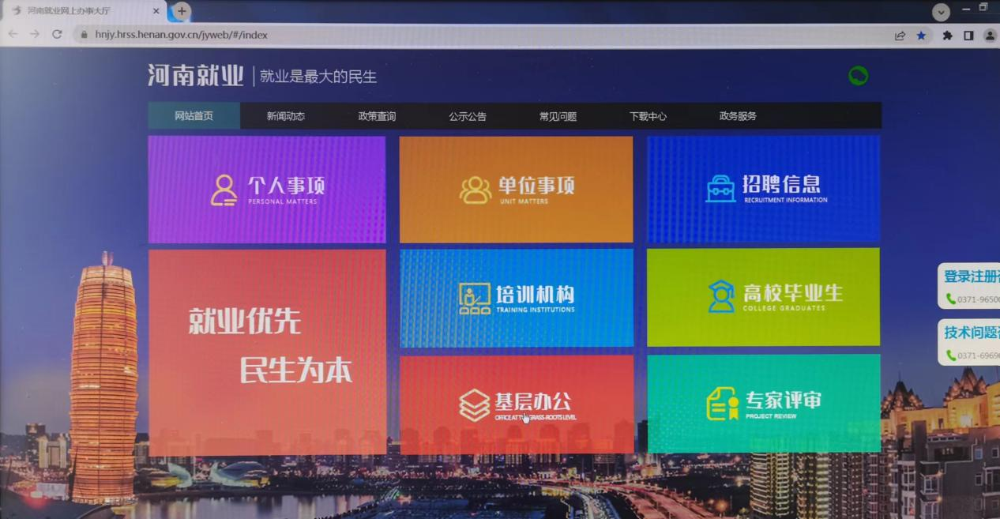Viewport: 1000px width, 519px height.
Task: Open the 下载中心 menu item
Action: point(648,116)
